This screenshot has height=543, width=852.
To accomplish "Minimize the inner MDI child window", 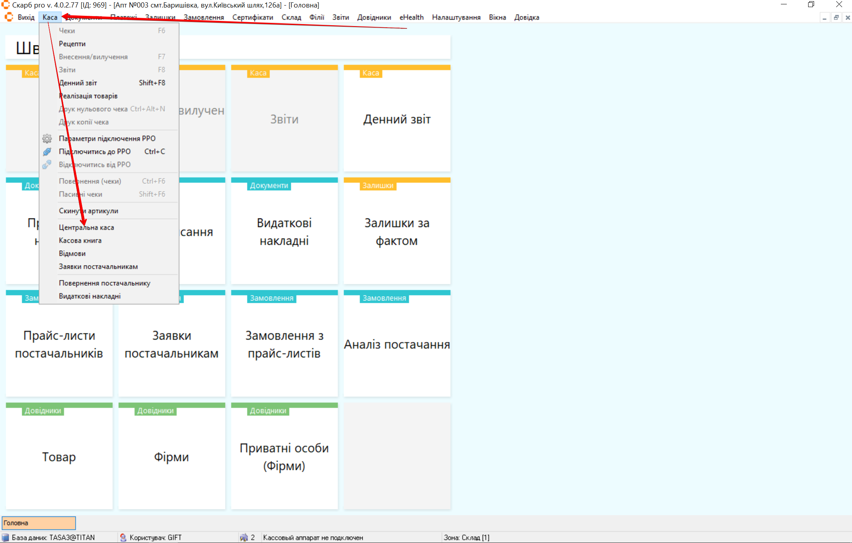I will pos(824,18).
